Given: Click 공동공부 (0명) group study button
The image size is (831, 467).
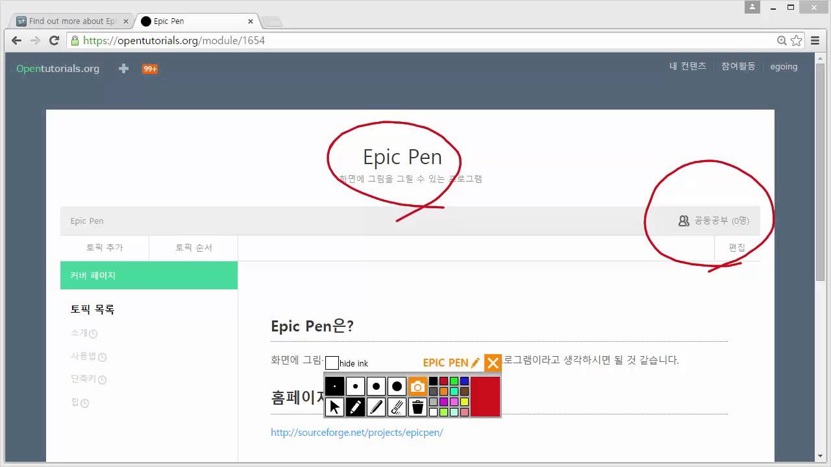Looking at the screenshot, I should (713, 221).
